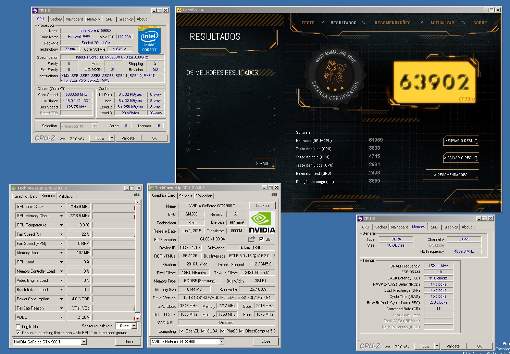Screen dimensions: 510x354
Task: Click the Lookup button in GPU-Z
Action: coord(262,206)
